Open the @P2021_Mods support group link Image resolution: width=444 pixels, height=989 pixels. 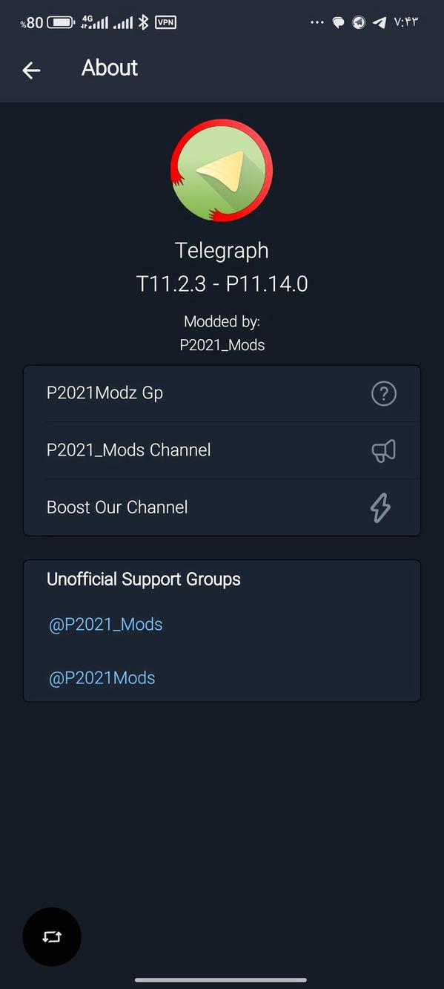point(105,624)
